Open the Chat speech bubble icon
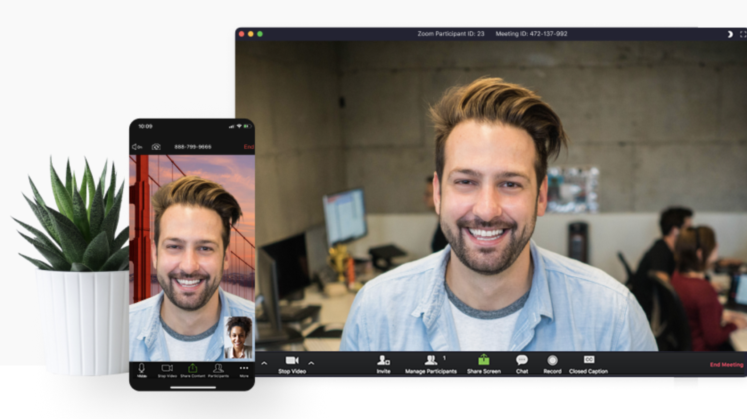 coord(522,360)
